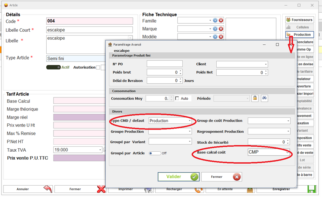This screenshot has height=209, width=322.
Task: Increase the Stock de Sécurité stepper value
Action: pyautogui.click(x=288, y=141)
